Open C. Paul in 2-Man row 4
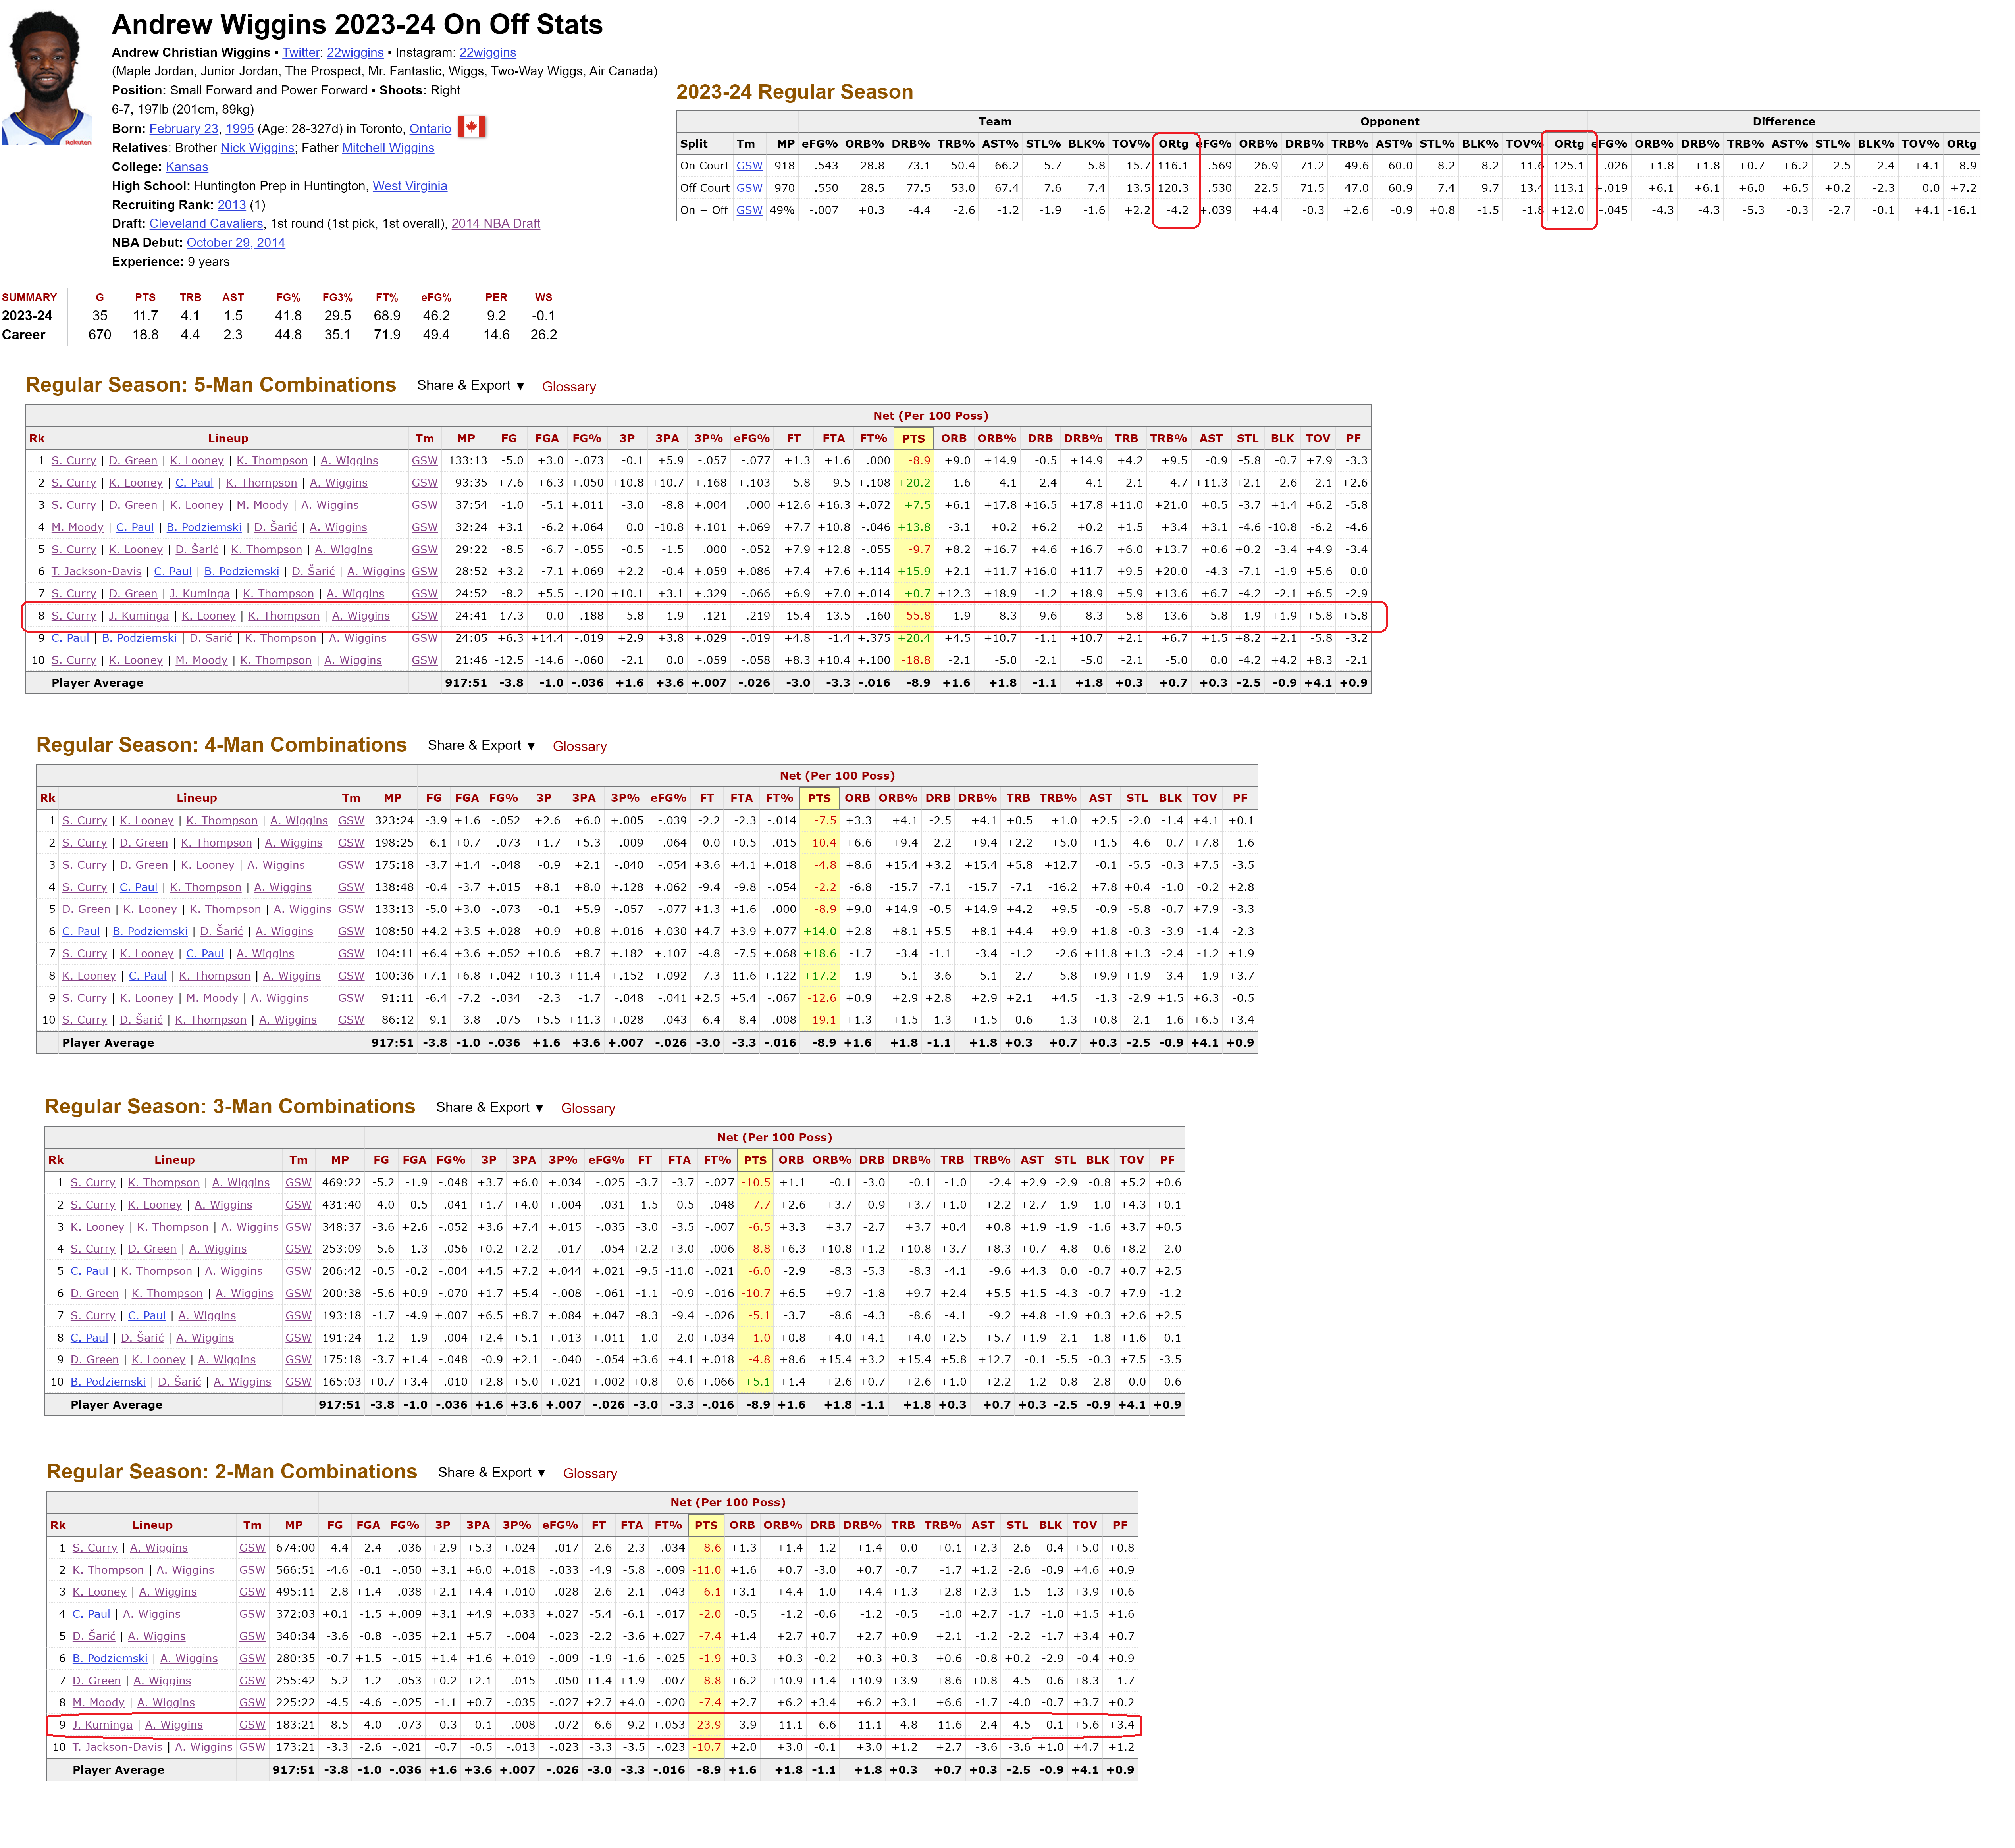Image resolution: width=2015 pixels, height=1848 pixels. click(x=91, y=1614)
